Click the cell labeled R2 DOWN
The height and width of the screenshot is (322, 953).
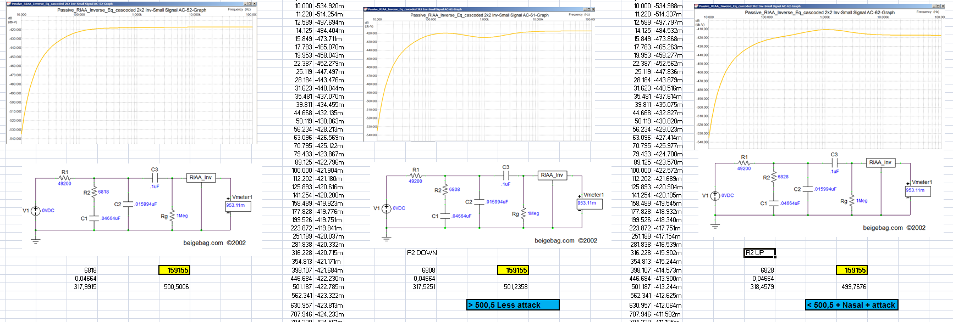422,253
